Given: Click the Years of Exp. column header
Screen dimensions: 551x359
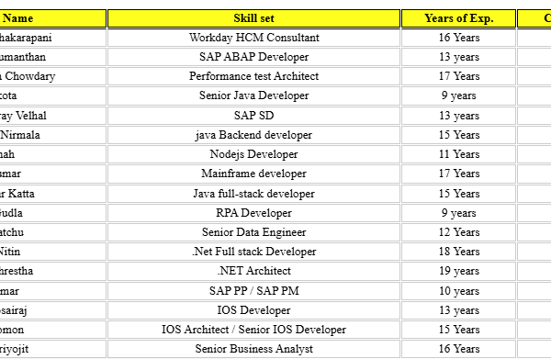Looking at the screenshot, I should pyautogui.click(x=458, y=18).
